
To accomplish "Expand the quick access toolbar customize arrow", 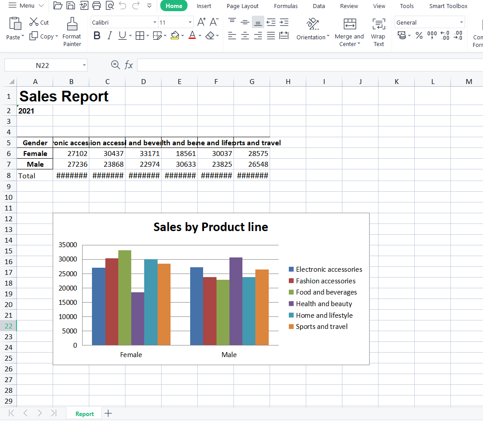I will 150,5.
